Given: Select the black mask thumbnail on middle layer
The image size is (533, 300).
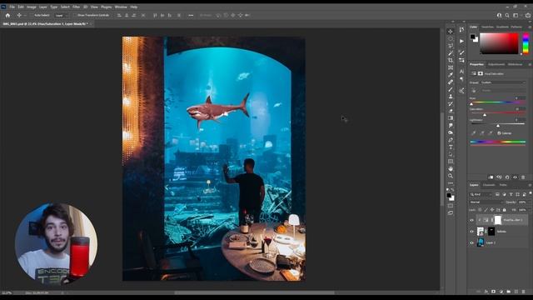Looking at the screenshot, I should click(x=491, y=232).
